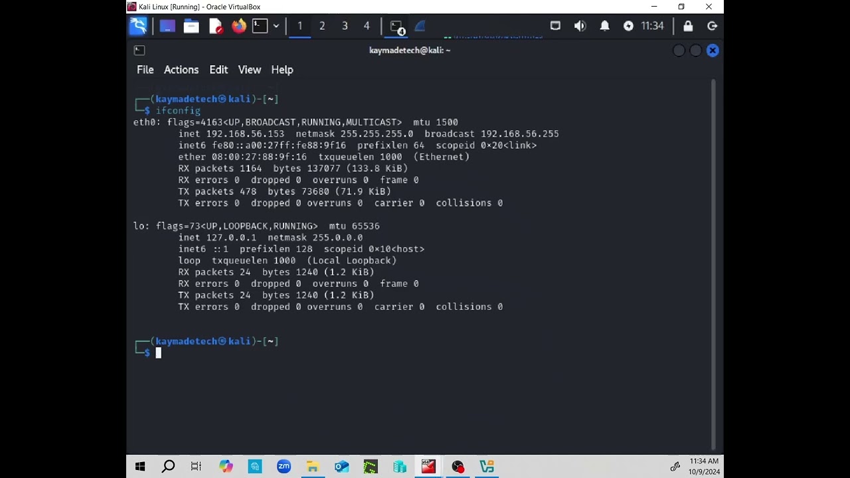
Task: Click the Kali panel clock 11:34
Action: (x=652, y=26)
